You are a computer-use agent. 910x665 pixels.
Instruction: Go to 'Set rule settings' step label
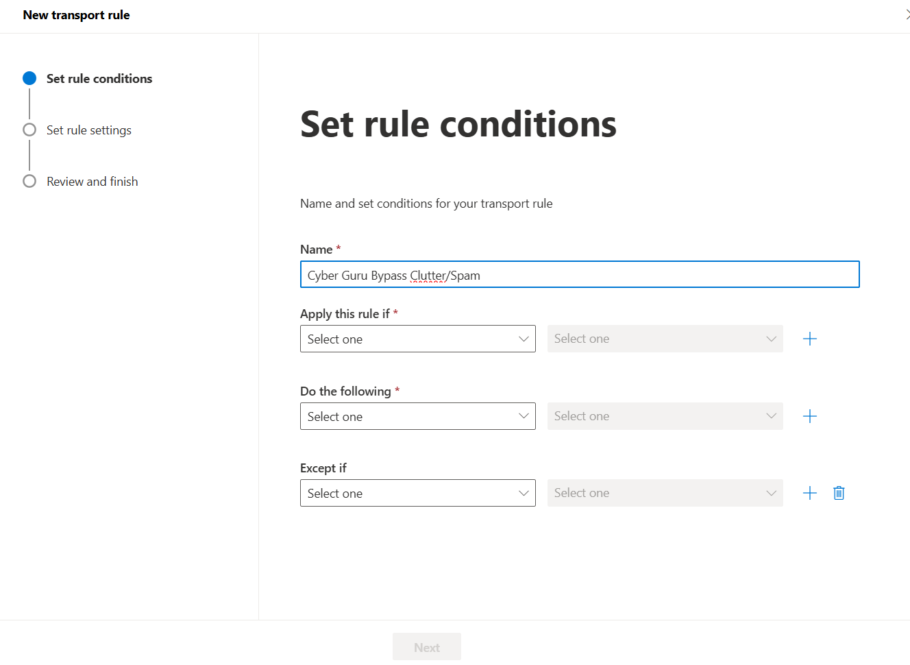point(89,130)
